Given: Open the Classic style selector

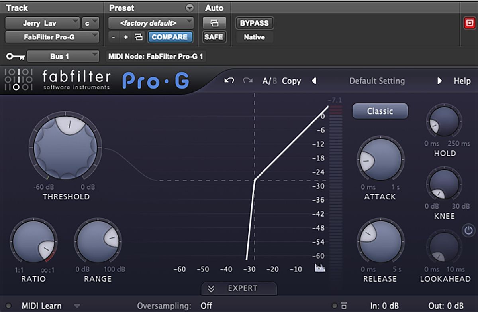Looking at the screenshot, I should tap(380, 111).
